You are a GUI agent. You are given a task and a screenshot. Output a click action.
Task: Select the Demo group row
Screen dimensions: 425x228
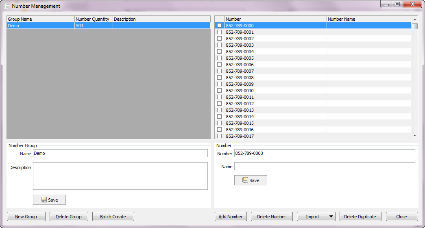click(41, 26)
